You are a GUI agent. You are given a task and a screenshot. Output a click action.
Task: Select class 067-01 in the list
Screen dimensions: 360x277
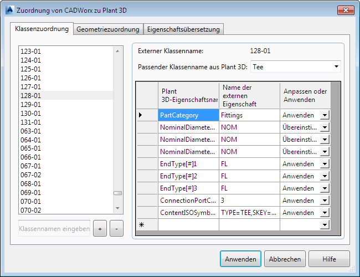pyautogui.click(x=66, y=166)
